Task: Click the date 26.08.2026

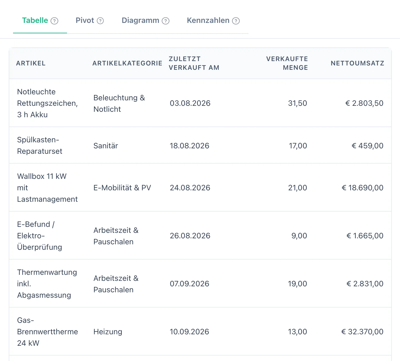Action: 190,236
